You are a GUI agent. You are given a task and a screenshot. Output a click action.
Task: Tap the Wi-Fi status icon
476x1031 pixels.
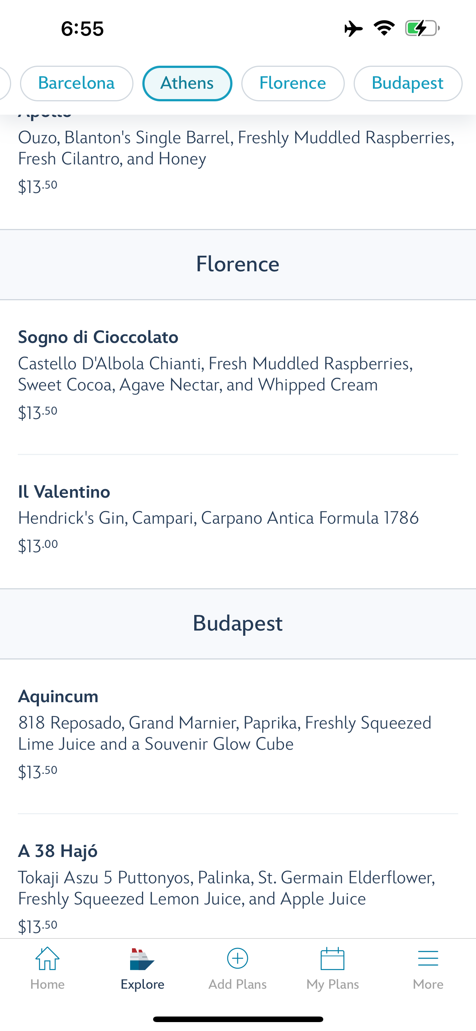(384, 28)
